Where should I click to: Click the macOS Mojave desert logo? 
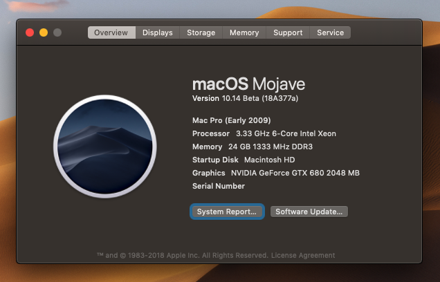[105, 147]
